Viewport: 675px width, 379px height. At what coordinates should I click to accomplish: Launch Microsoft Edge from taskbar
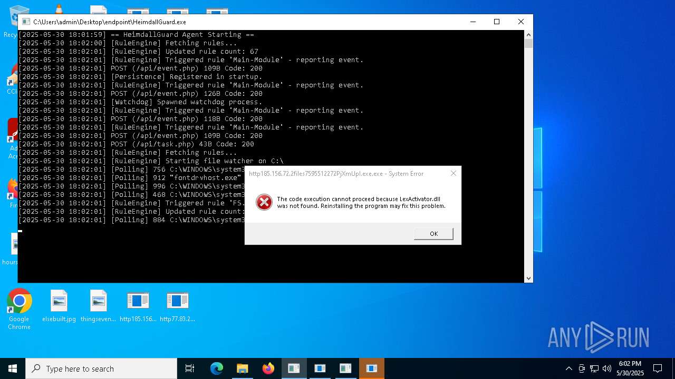[x=217, y=368]
